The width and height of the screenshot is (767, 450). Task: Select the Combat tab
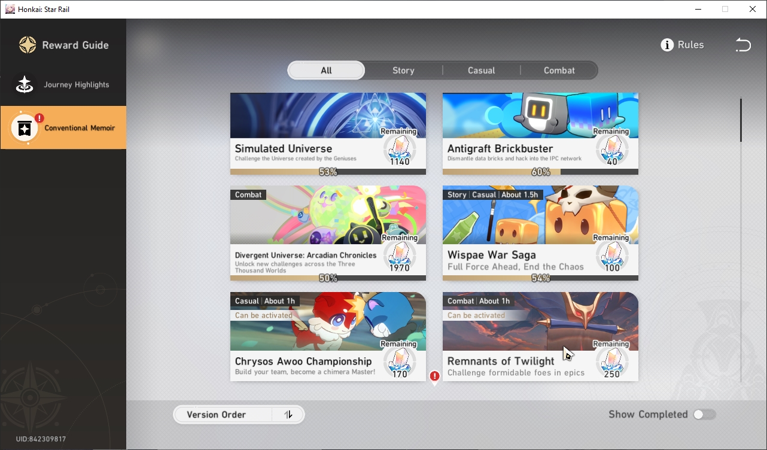click(559, 70)
